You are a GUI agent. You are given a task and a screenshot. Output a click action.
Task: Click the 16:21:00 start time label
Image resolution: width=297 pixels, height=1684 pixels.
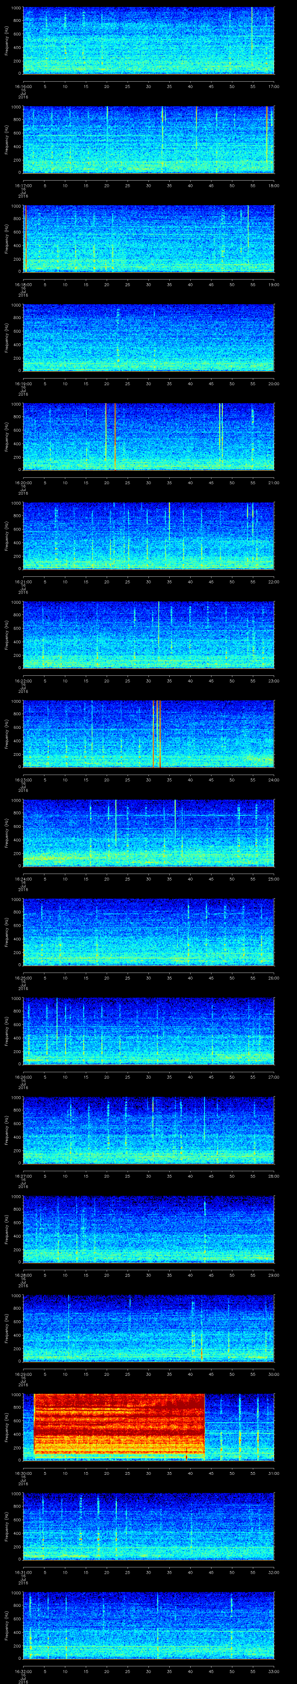pos(23,583)
